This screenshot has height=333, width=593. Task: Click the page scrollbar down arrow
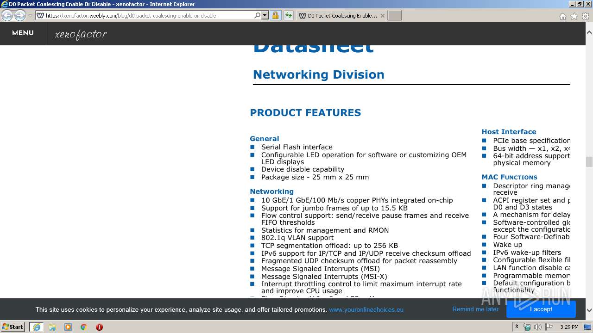pos(589,310)
